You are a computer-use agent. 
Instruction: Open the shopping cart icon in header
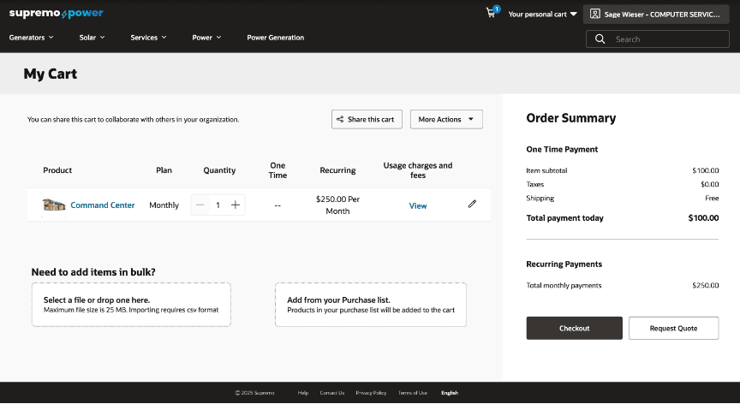tap(491, 13)
